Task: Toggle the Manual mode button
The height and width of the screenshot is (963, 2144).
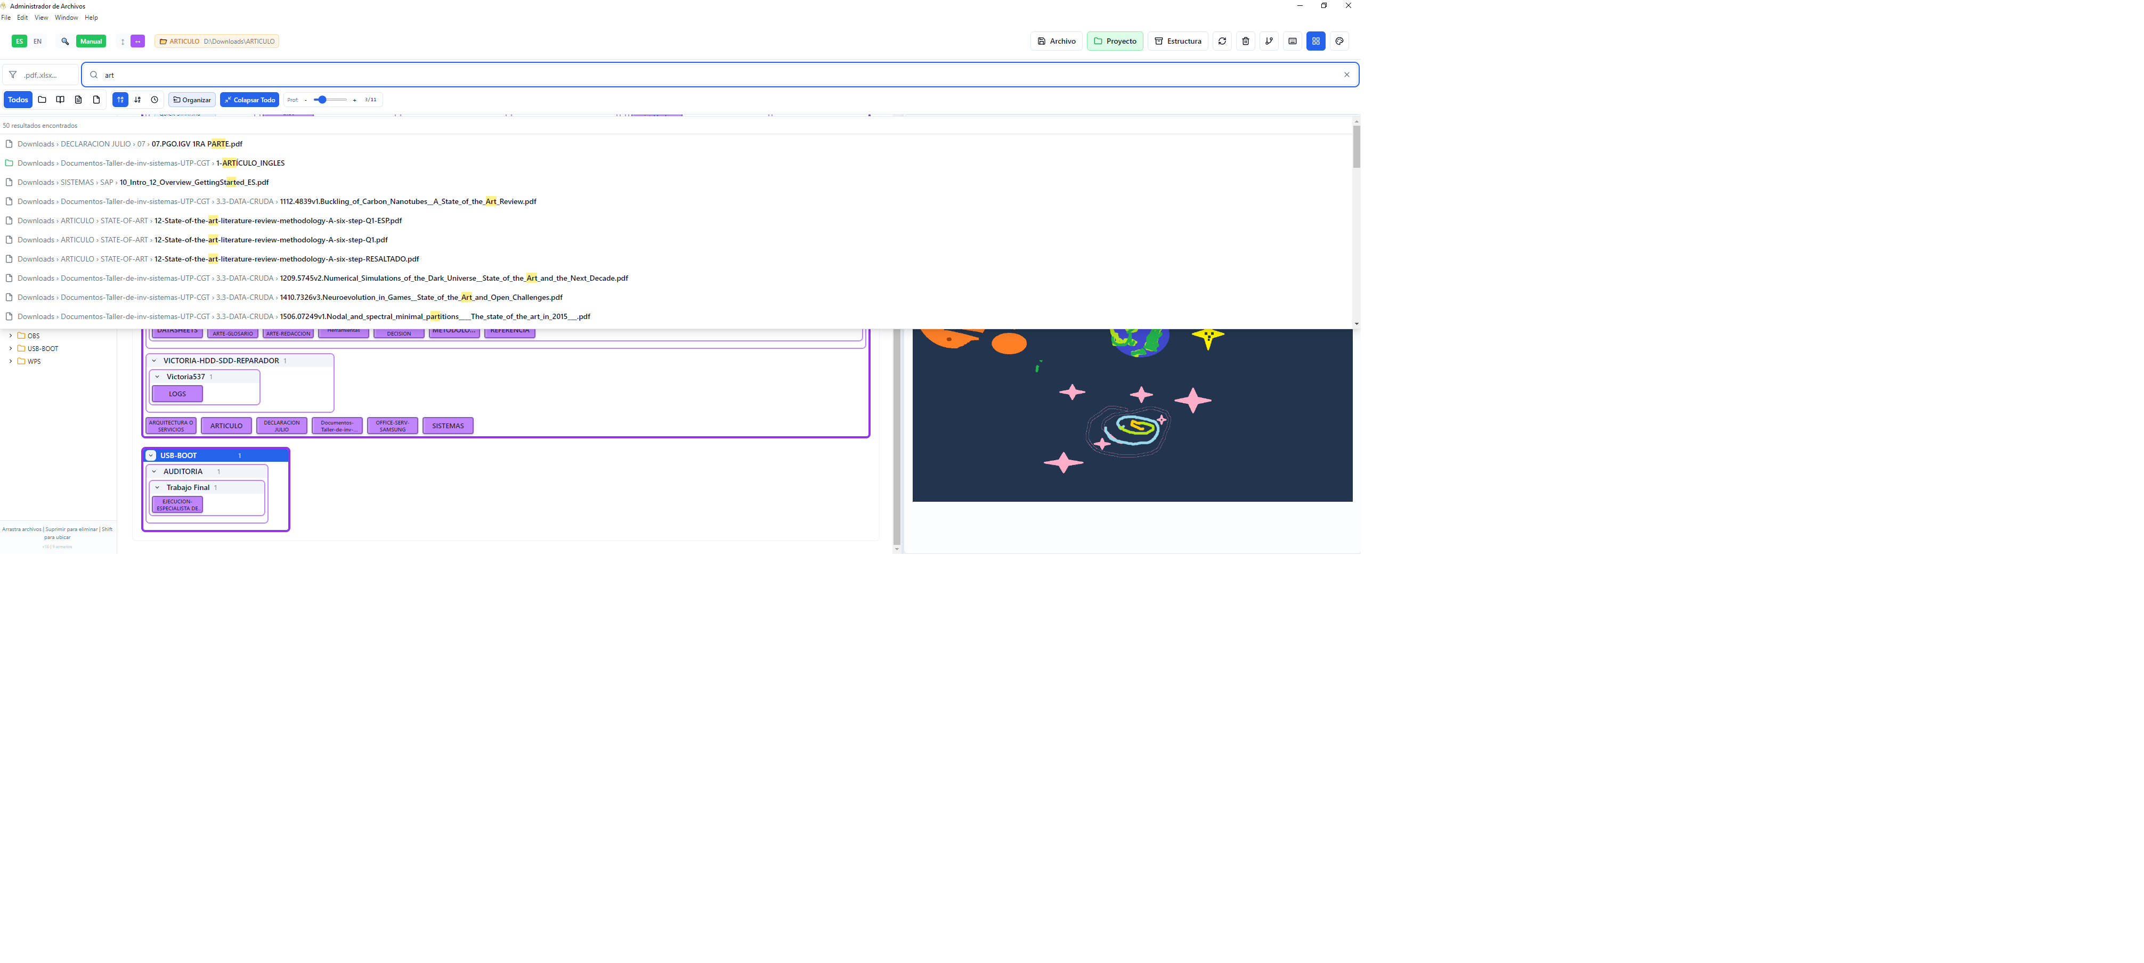Action: 91,41
